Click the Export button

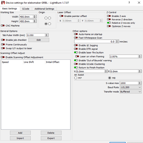point(51,138)
